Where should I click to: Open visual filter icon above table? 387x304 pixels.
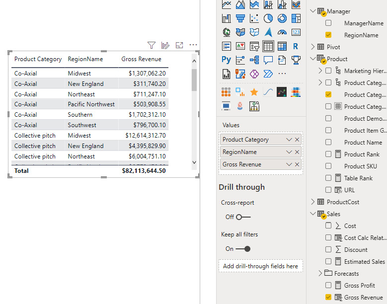pos(152,45)
